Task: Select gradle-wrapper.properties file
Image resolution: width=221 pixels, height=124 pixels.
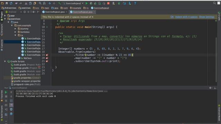Action: tap(26, 81)
